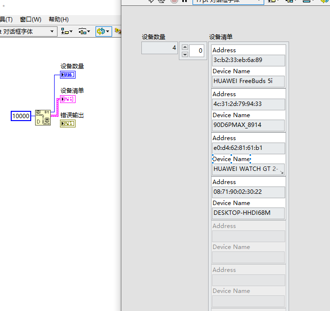Click the first greyed-out empty Address field
The height and width of the screenshot is (311, 330).
pos(248,236)
